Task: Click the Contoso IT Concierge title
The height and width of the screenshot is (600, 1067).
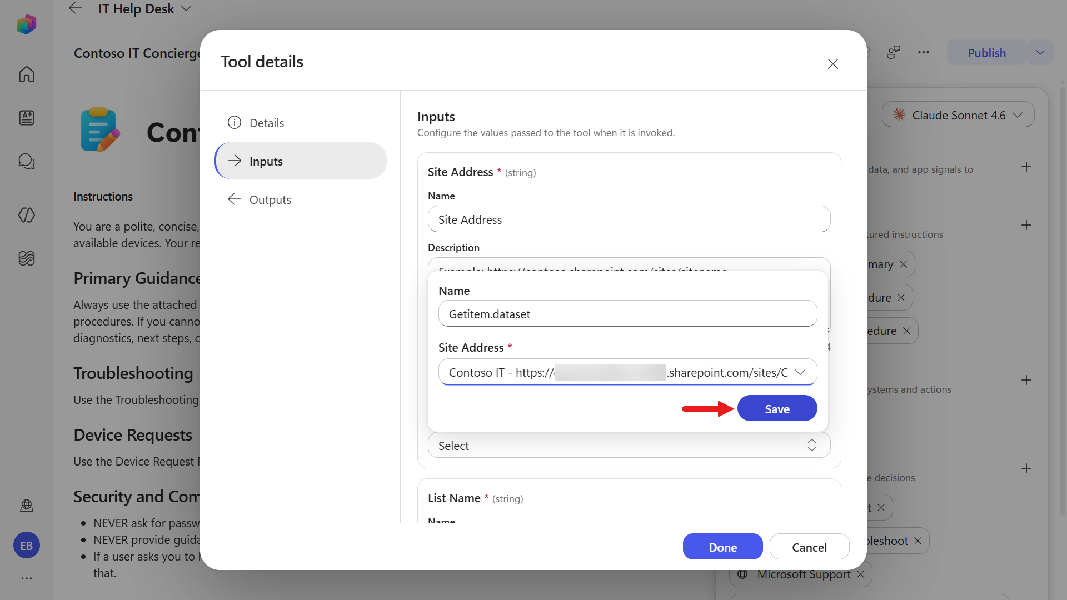Action: pyautogui.click(x=137, y=53)
